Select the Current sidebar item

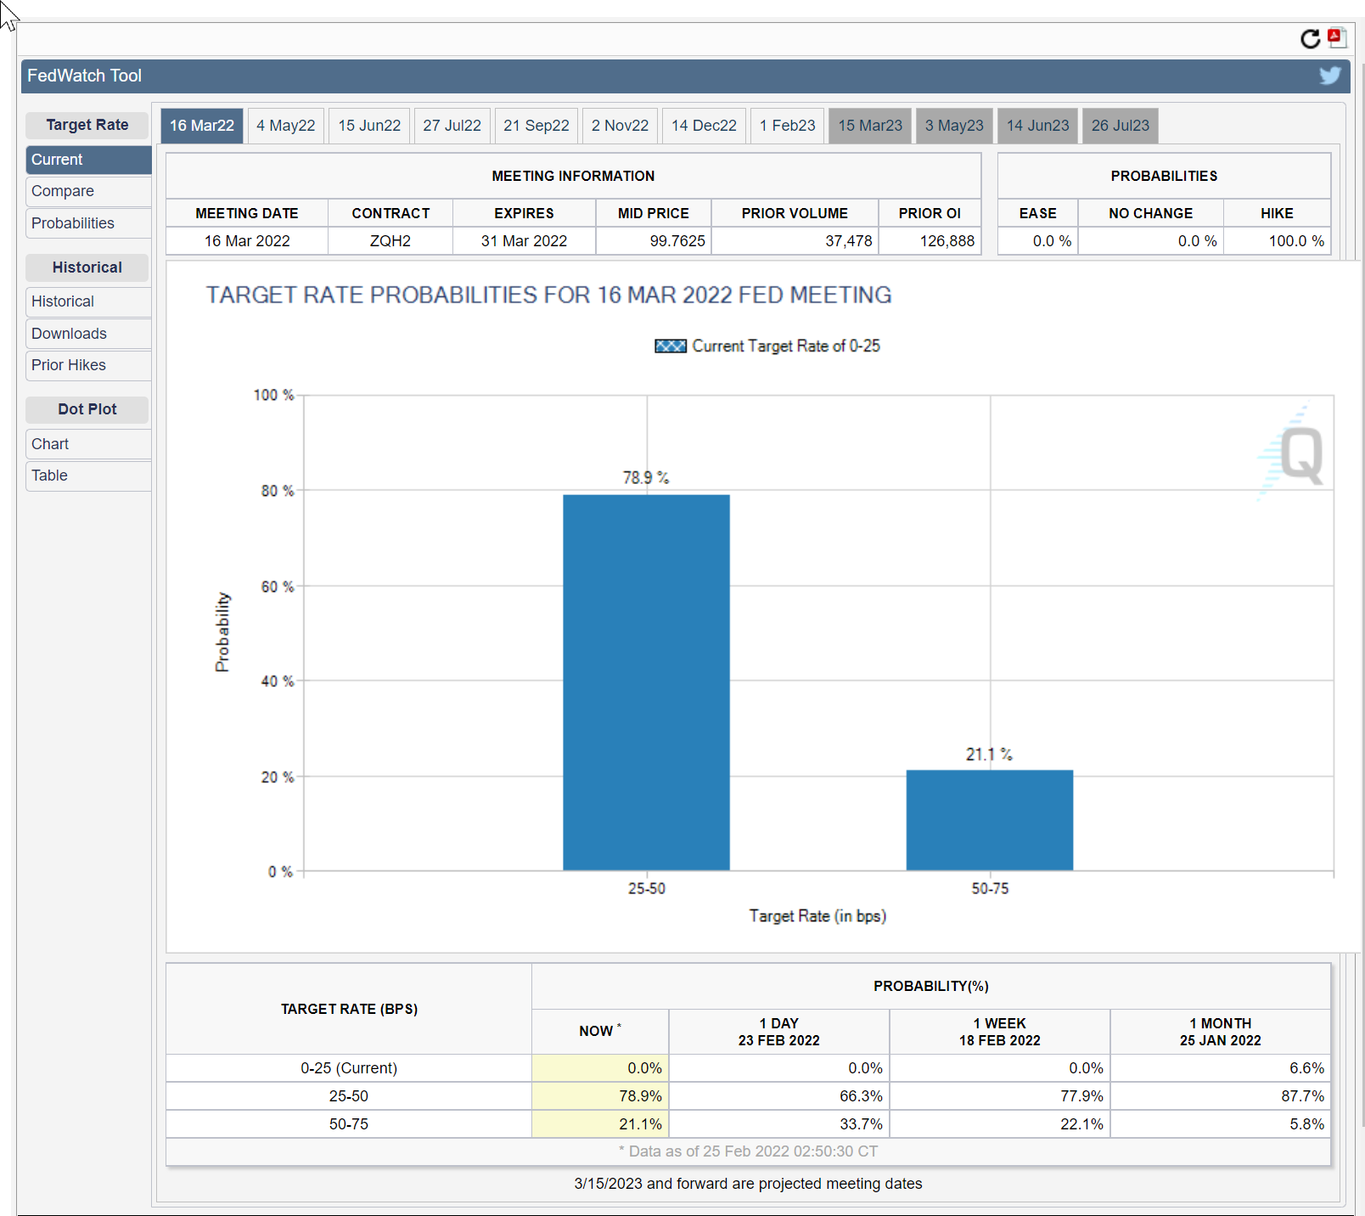(x=57, y=160)
